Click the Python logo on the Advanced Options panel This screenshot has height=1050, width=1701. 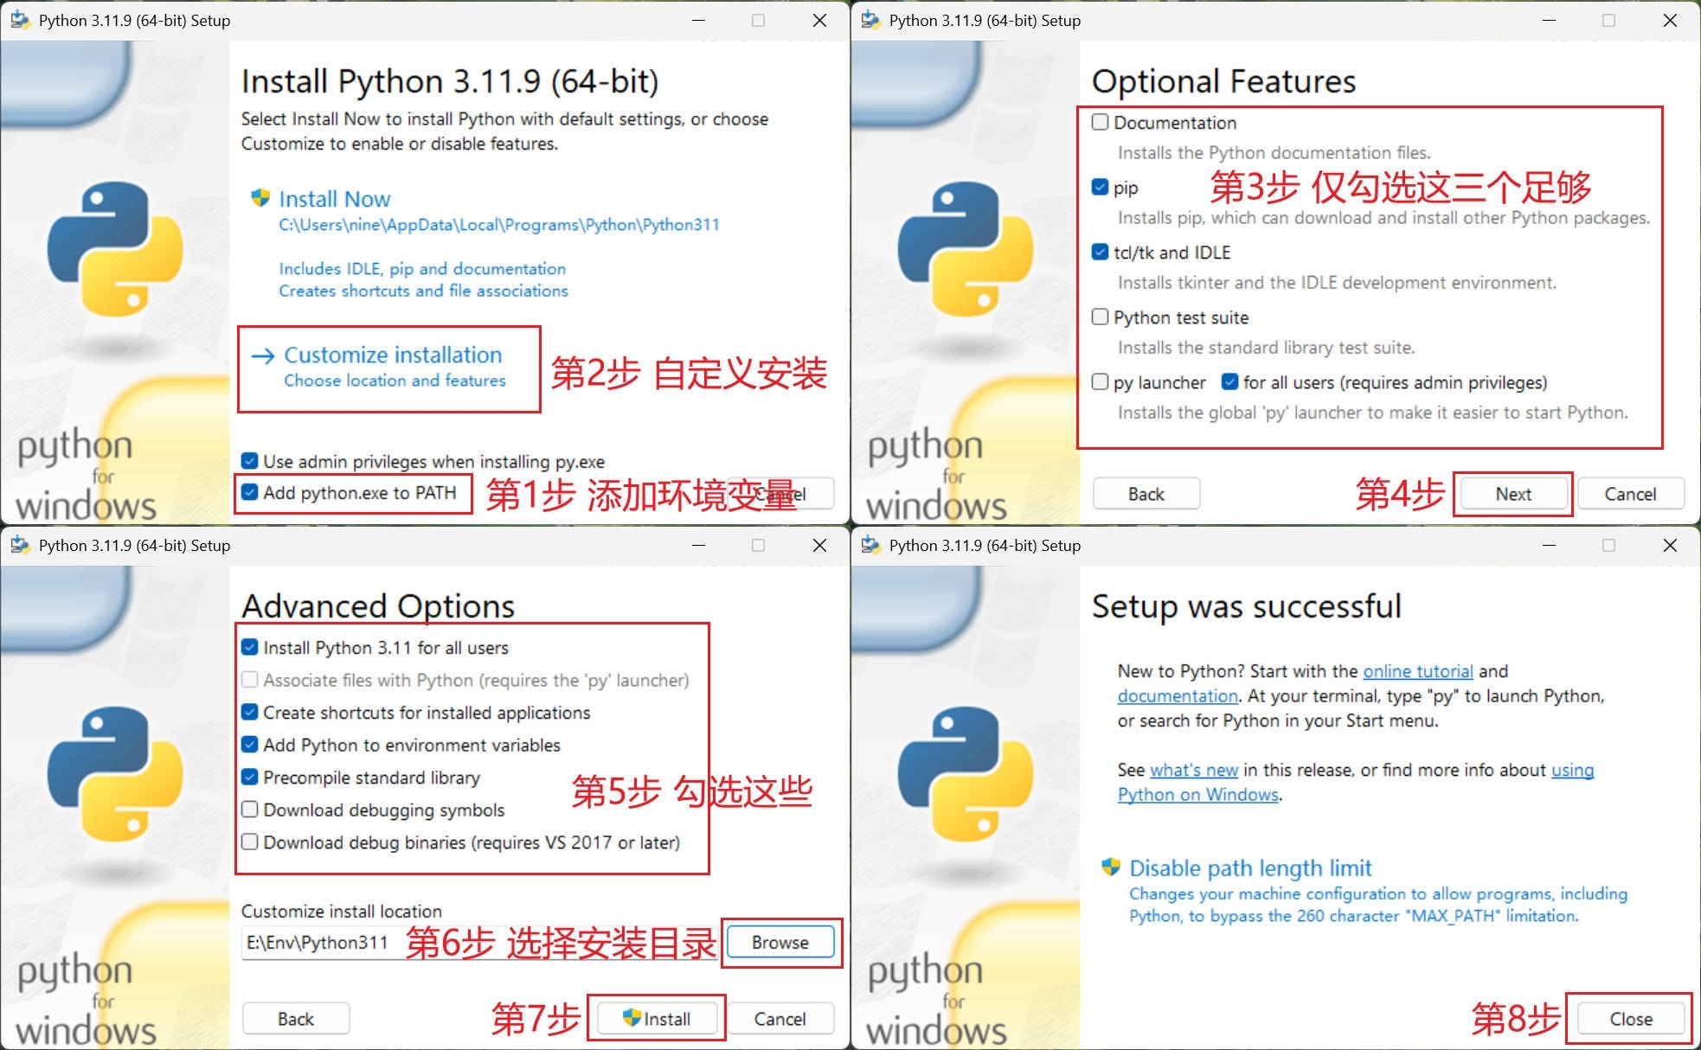[x=115, y=774]
